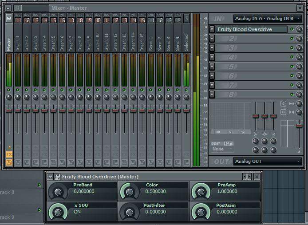
Task: Toggle the x 100 switch knob
Action: point(58,212)
